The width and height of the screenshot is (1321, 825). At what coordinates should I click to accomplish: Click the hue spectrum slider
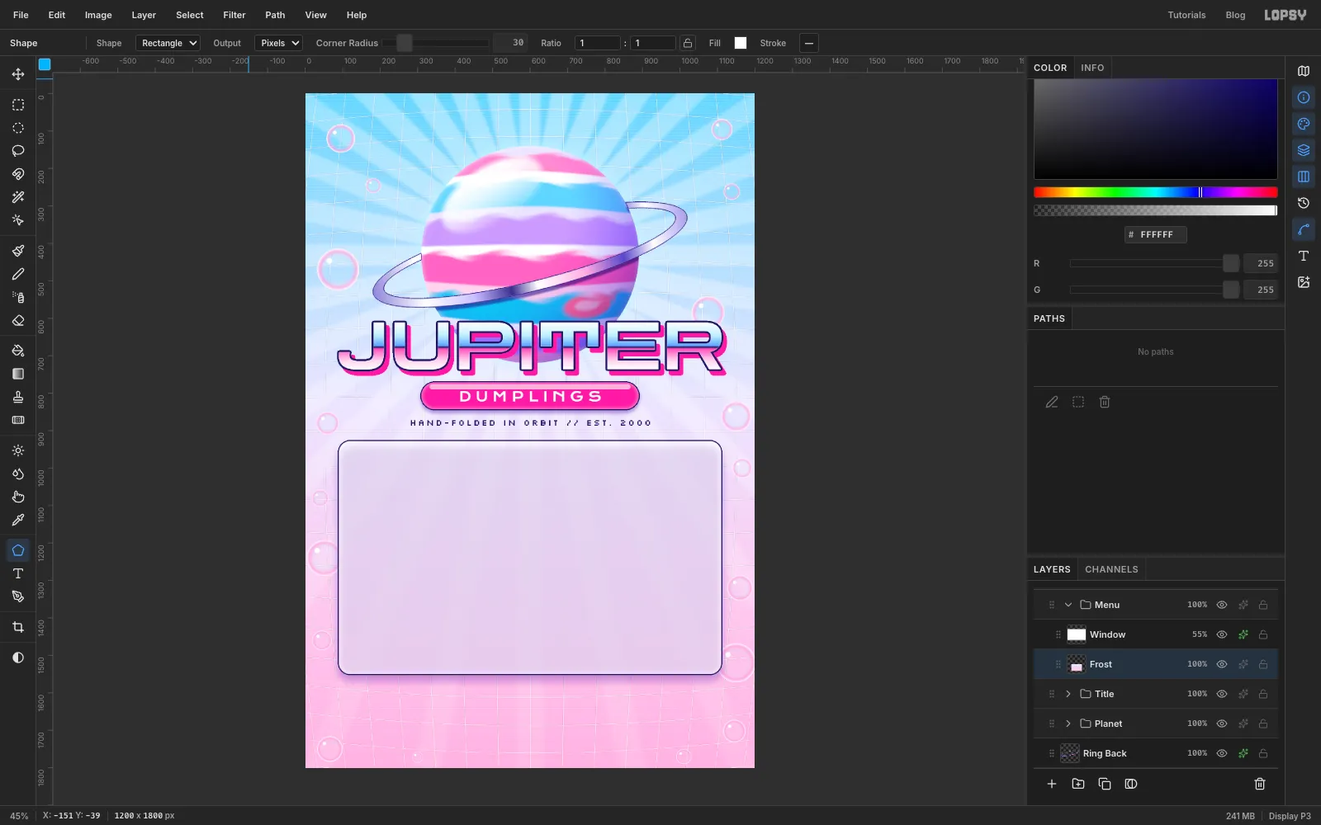coord(1155,192)
